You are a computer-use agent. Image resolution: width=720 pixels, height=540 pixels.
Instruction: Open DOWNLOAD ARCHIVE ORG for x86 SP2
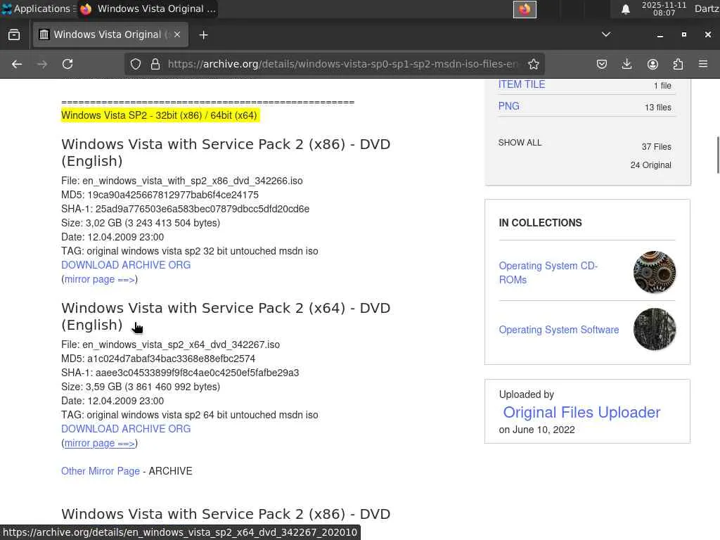pyautogui.click(x=126, y=265)
